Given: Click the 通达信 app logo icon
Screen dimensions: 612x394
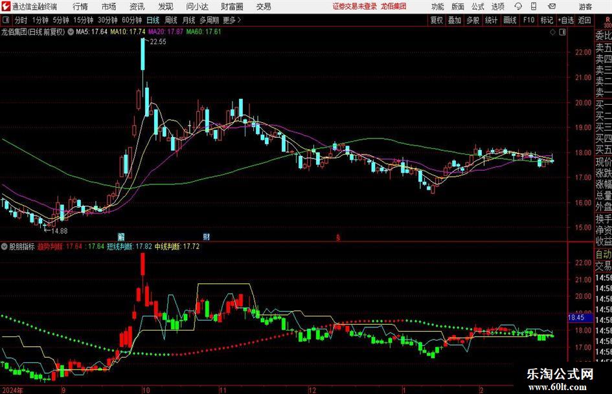Looking at the screenshot, I should [6, 6].
